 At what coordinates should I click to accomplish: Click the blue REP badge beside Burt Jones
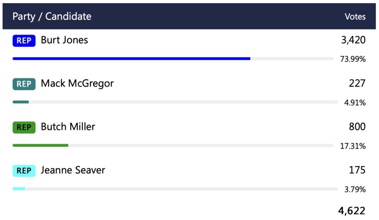tap(24, 41)
